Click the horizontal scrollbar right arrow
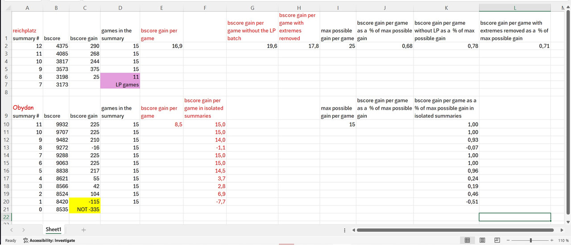The image size is (571, 246). 562,230
